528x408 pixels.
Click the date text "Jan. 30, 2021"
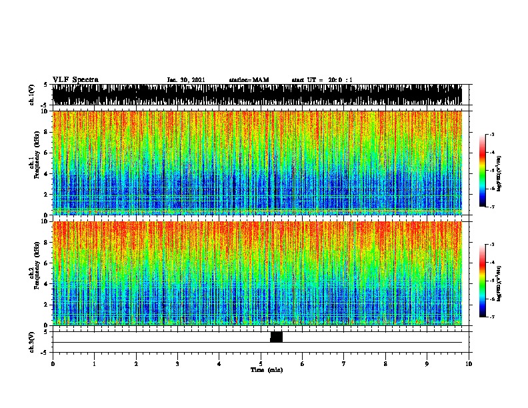tap(186, 80)
